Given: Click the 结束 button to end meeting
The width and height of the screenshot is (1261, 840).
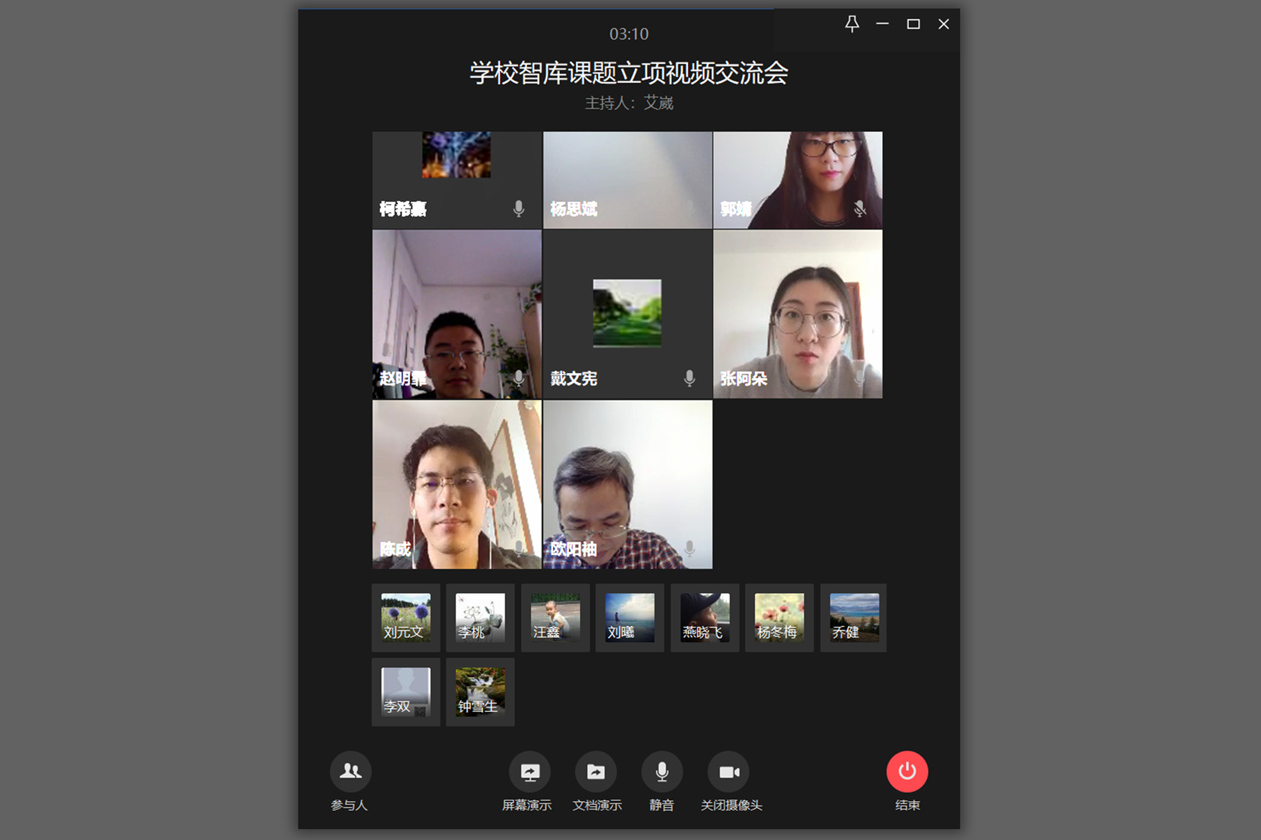Looking at the screenshot, I should tap(907, 771).
